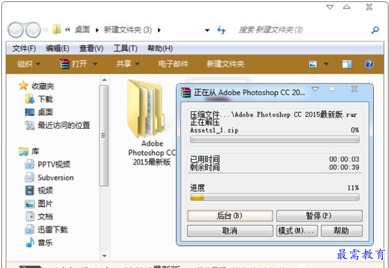Expand the dropdown arrow next to 打开
Viewport: 389px width, 268px height.
coord(95,64)
